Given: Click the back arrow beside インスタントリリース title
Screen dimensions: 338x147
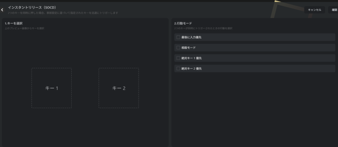Looking at the screenshot, I should [2, 10].
